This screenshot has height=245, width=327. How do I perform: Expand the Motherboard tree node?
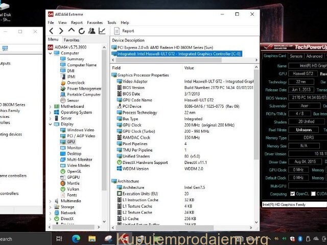pos(50,107)
